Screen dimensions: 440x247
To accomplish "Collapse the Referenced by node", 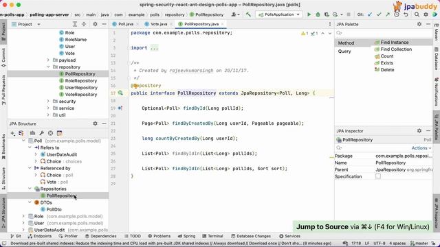I will [x=30, y=168].
